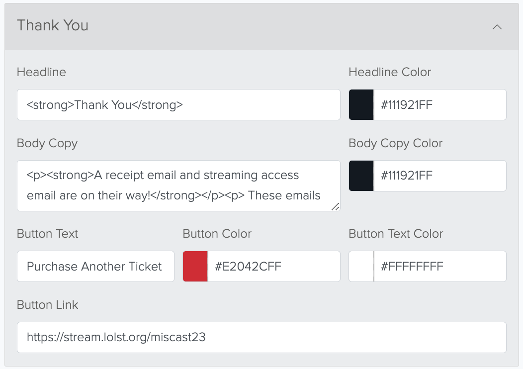Click the Headline label
This screenshot has width=523, height=369.
pyautogui.click(x=41, y=72)
